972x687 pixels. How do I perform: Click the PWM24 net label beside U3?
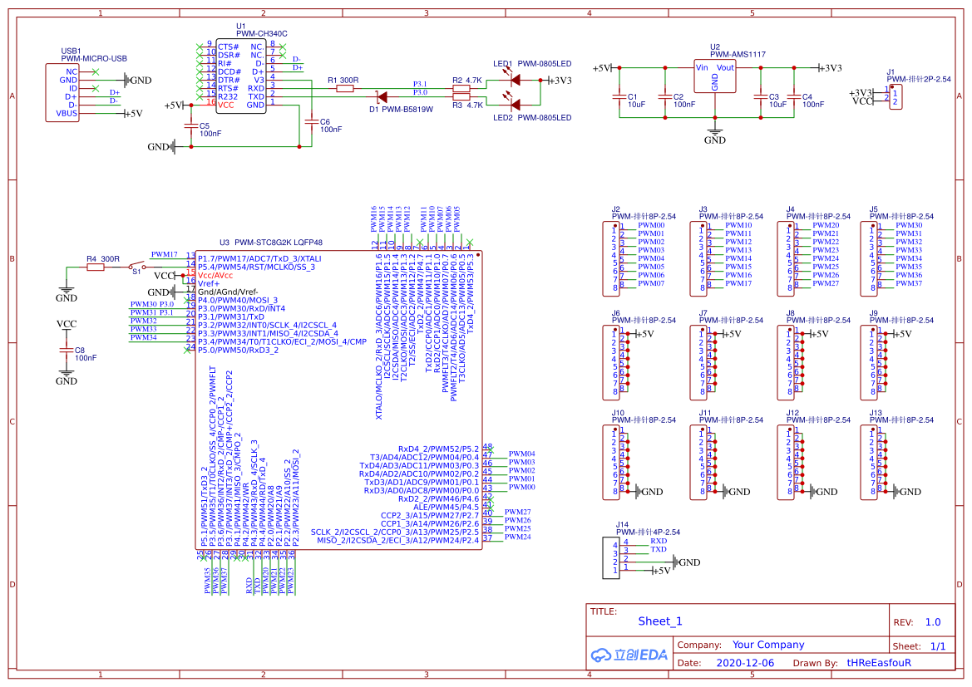518,537
